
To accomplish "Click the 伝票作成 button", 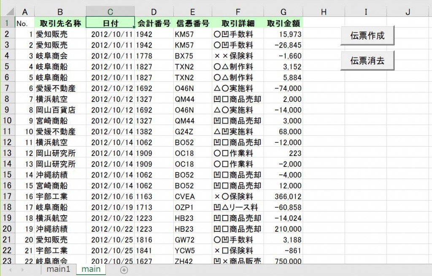I will [x=367, y=36].
